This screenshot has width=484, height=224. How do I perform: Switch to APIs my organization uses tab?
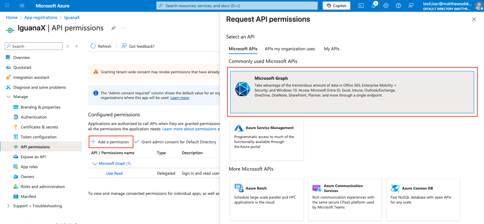pyautogui.click(x=289, y=49)
